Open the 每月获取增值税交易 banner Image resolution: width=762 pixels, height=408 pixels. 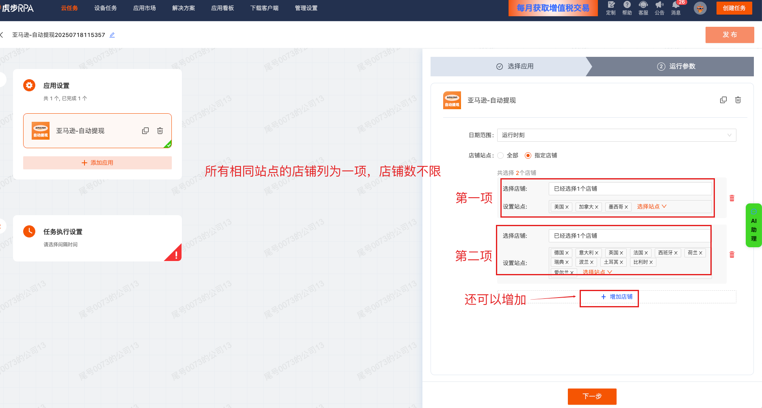click(x=553, y=8)
